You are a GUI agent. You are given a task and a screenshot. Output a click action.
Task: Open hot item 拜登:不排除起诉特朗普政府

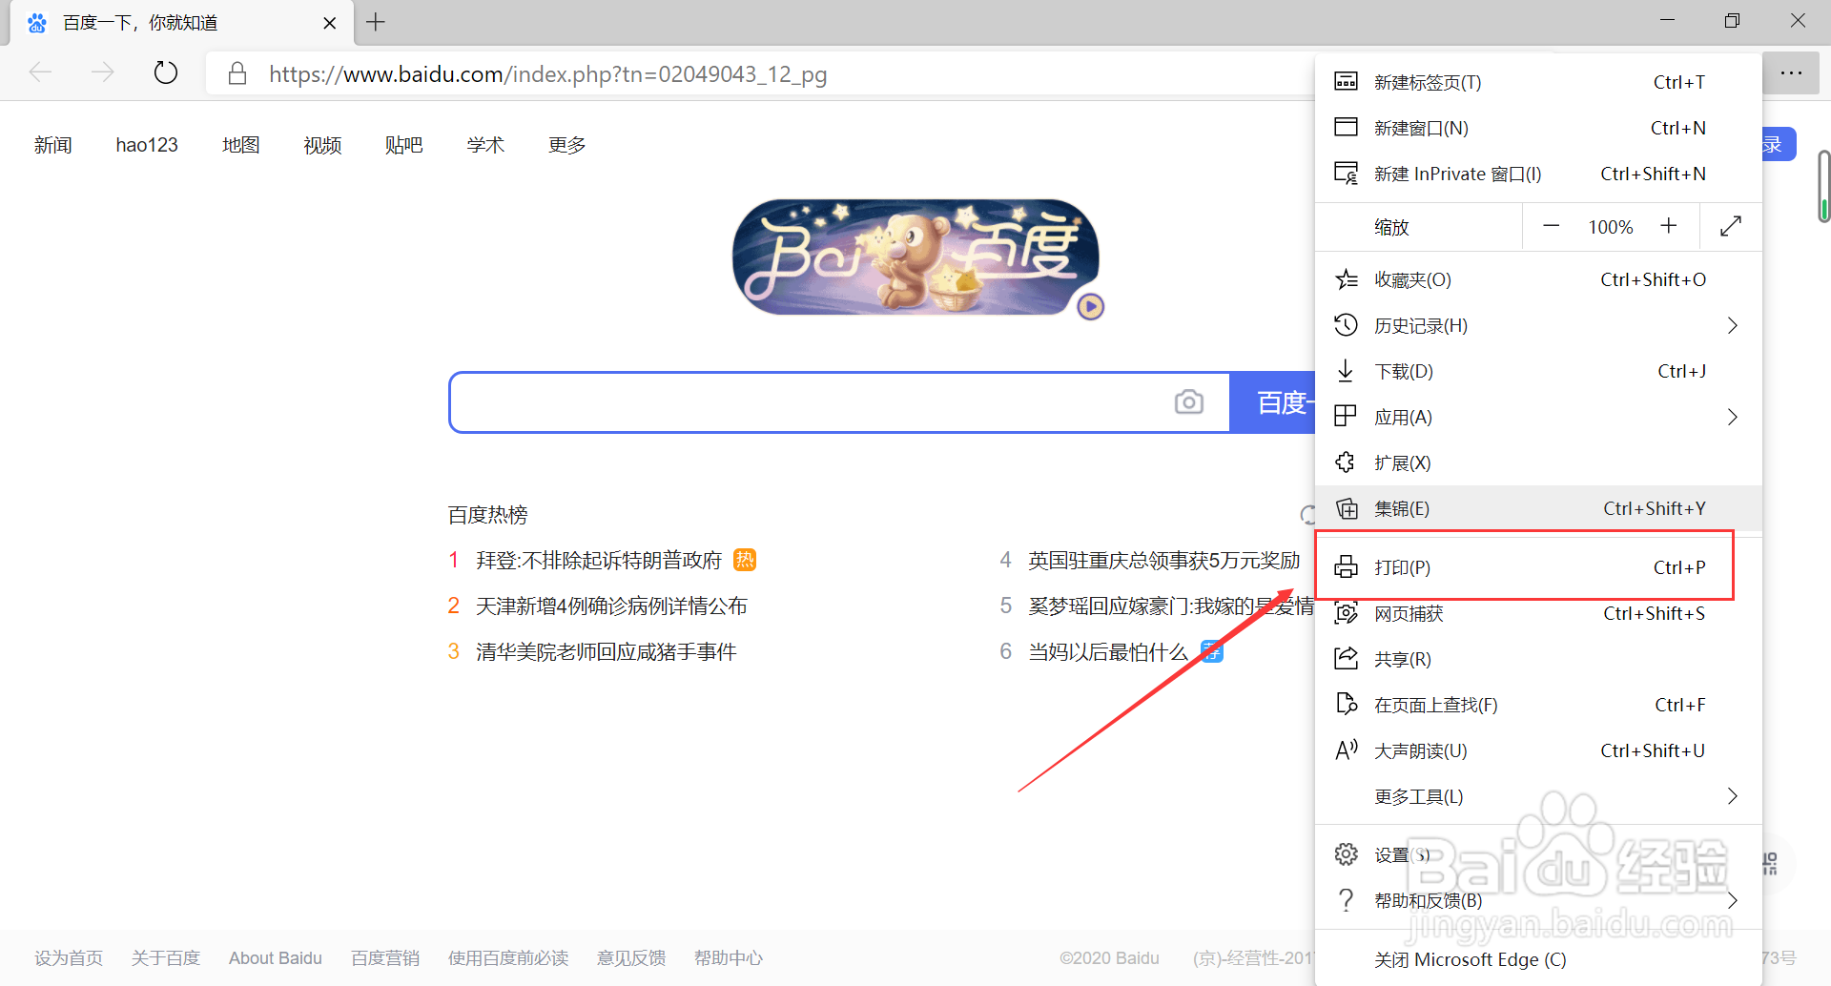pos(599,561)
